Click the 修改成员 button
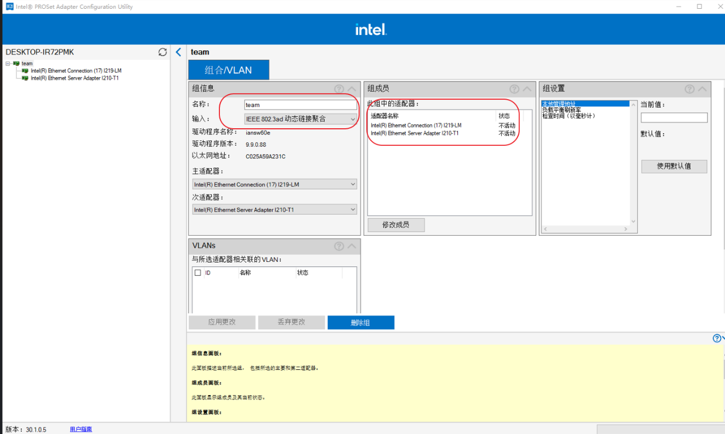This screenshot has width=725, height=434. pyautogui.click(x=396, y=225)
